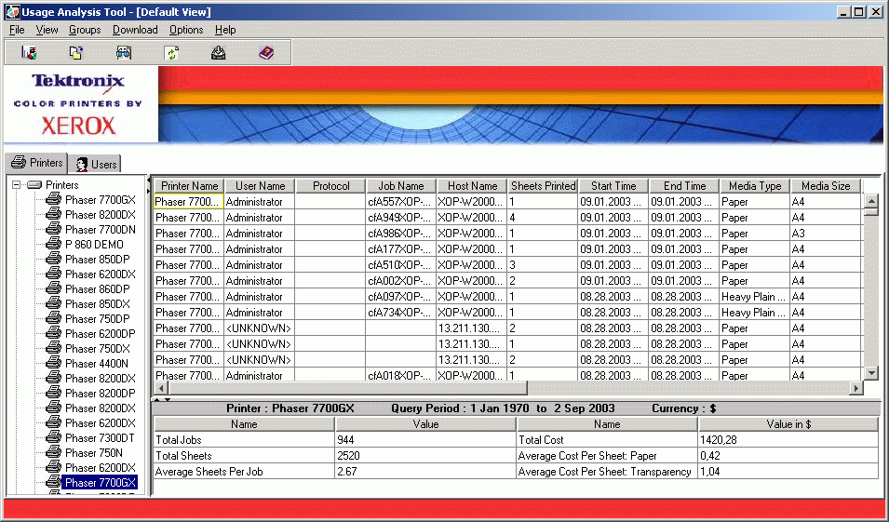889x522 pixels.
Task: Click the printer icon beside Phaser 850DP
Action: 54,259
